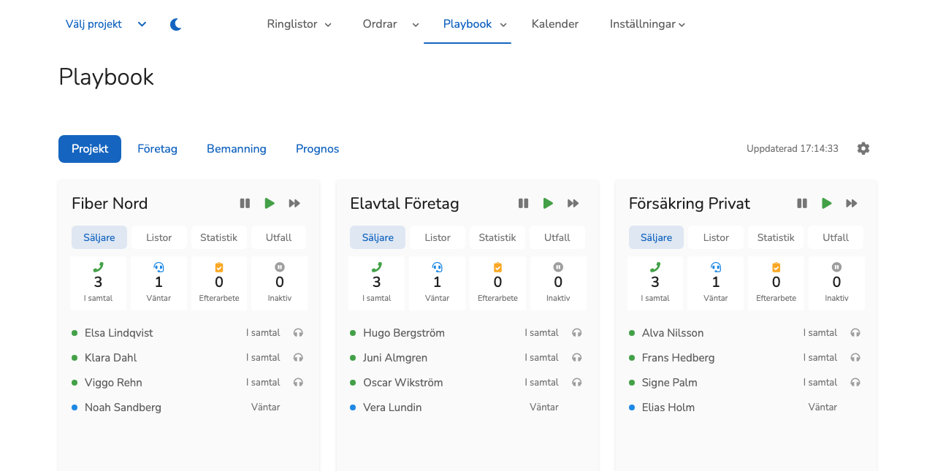Viewport: 935px width, 471px height.
Task: Select the Projekt tab
Action: coord(90,149)
